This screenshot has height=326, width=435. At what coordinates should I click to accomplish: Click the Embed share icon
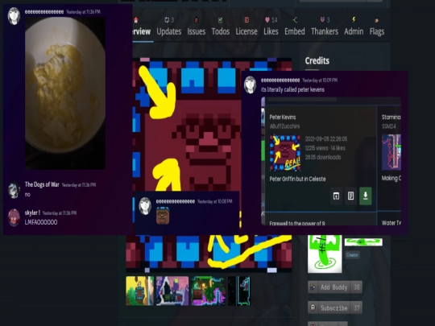coord(295,19)
